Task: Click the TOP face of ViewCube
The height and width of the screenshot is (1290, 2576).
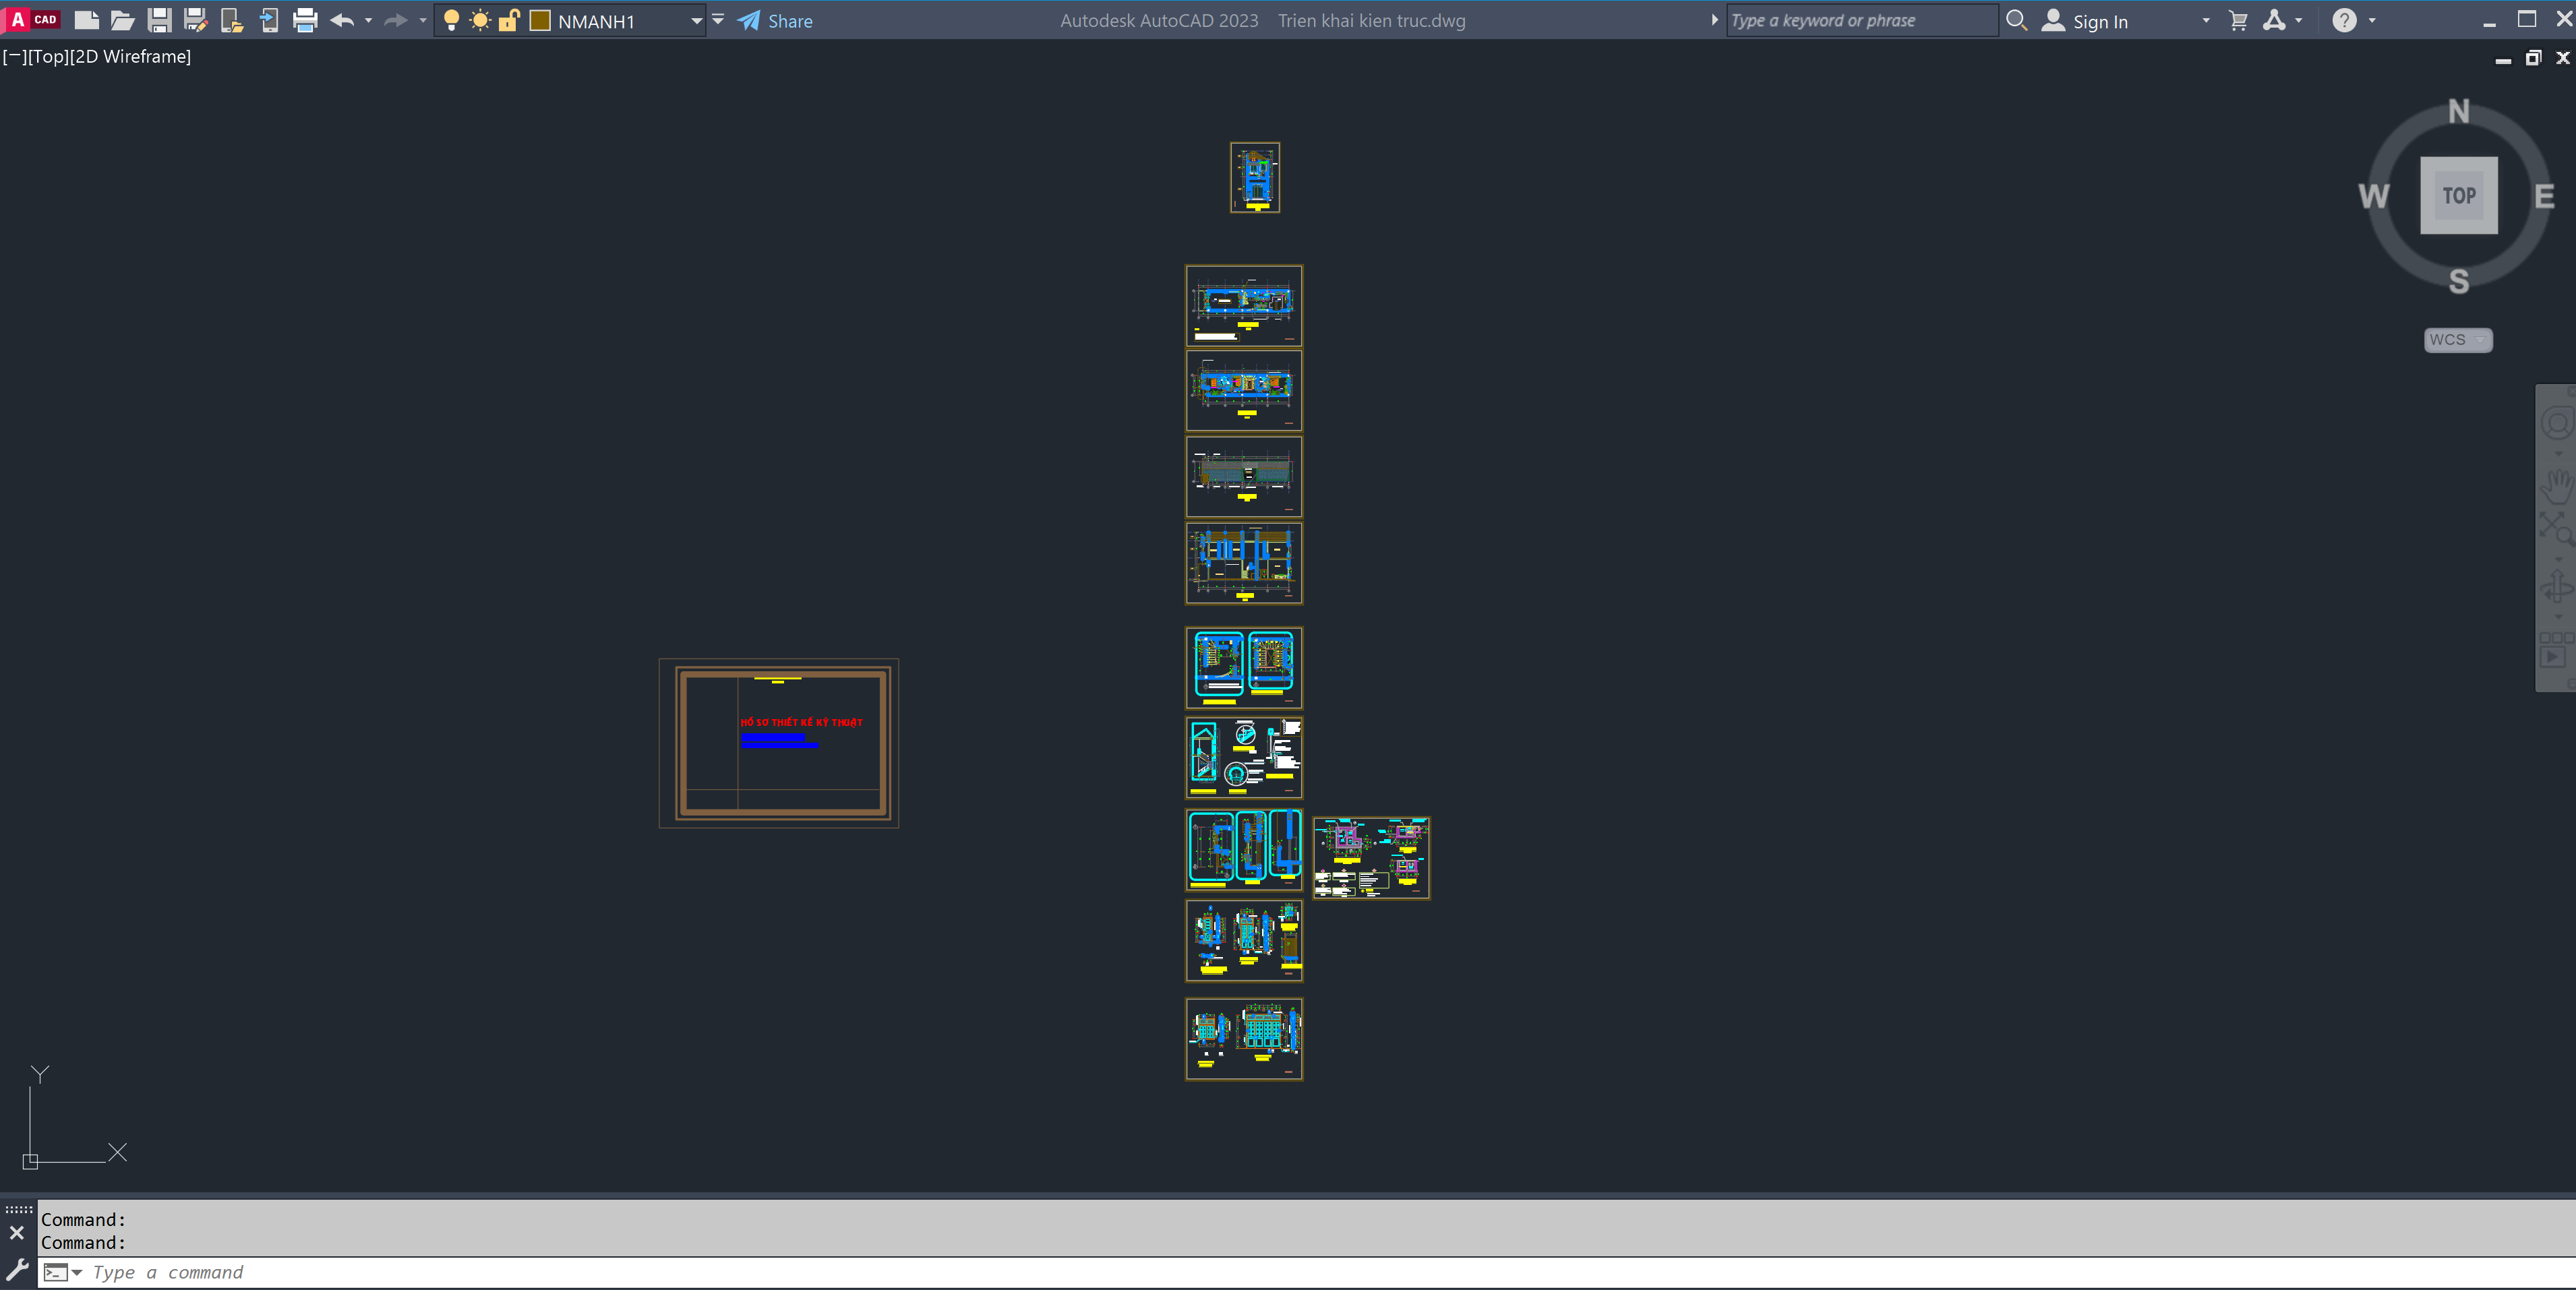Action: (x=2459, y=195)
